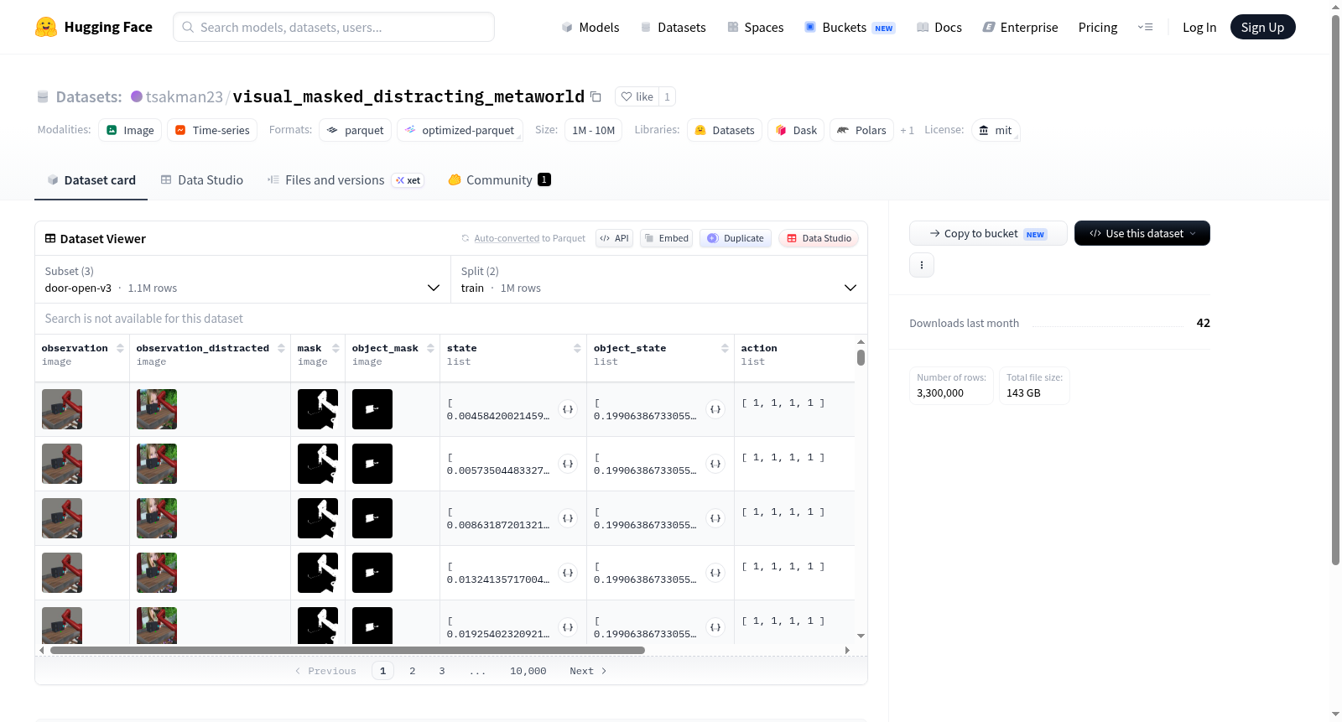The width and height of the screenshot is (1342, 722).
Task: Click the table's horizontal scrollbar
Action: pos(347,650)
